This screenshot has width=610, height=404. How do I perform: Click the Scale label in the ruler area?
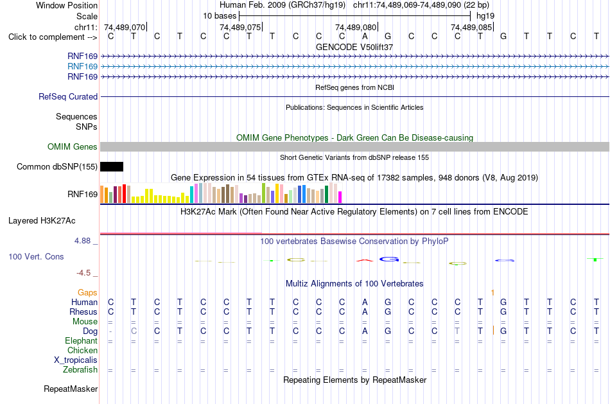(x=87, y=16)
